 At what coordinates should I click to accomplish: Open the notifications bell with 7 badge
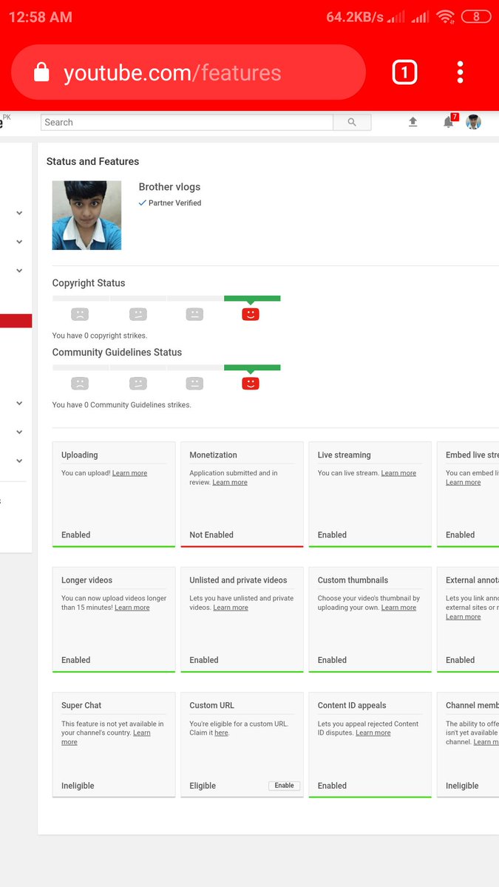(x=449, y=122)
